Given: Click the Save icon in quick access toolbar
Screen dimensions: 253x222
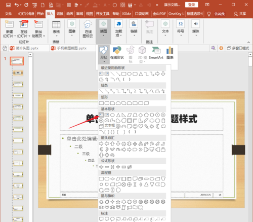Looking at the screenshot, I should tap(8, 5).
